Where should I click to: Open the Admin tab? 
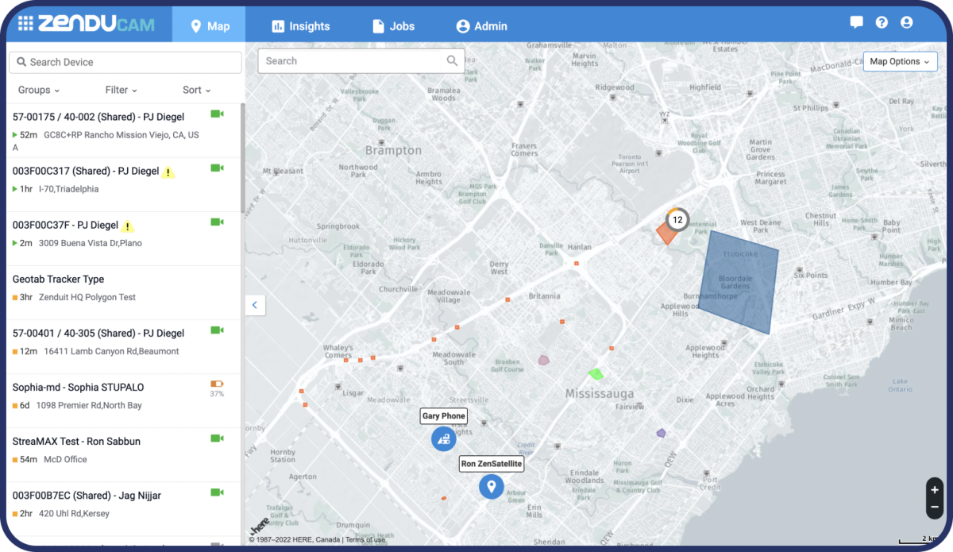(481, 25)
